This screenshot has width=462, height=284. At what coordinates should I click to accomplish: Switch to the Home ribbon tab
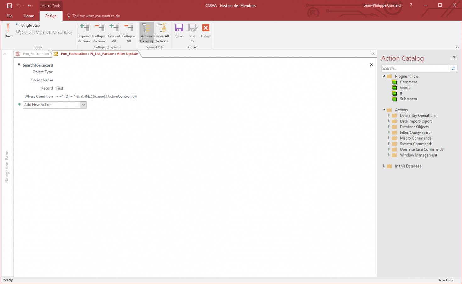point(29,16)
